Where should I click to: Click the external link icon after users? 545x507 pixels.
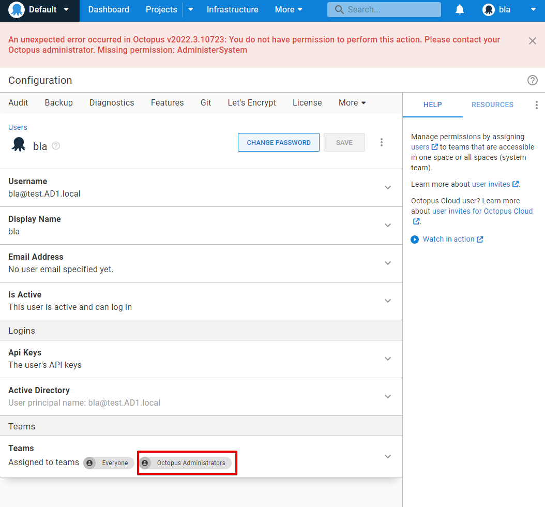coord(434,147)
